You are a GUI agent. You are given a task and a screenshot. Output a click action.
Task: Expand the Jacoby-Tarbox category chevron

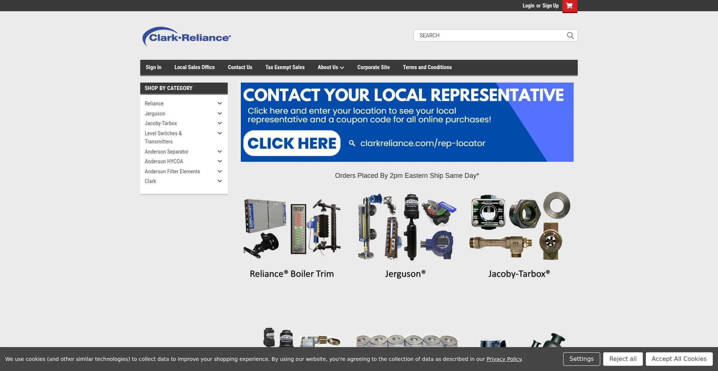[x=220, y=123]
